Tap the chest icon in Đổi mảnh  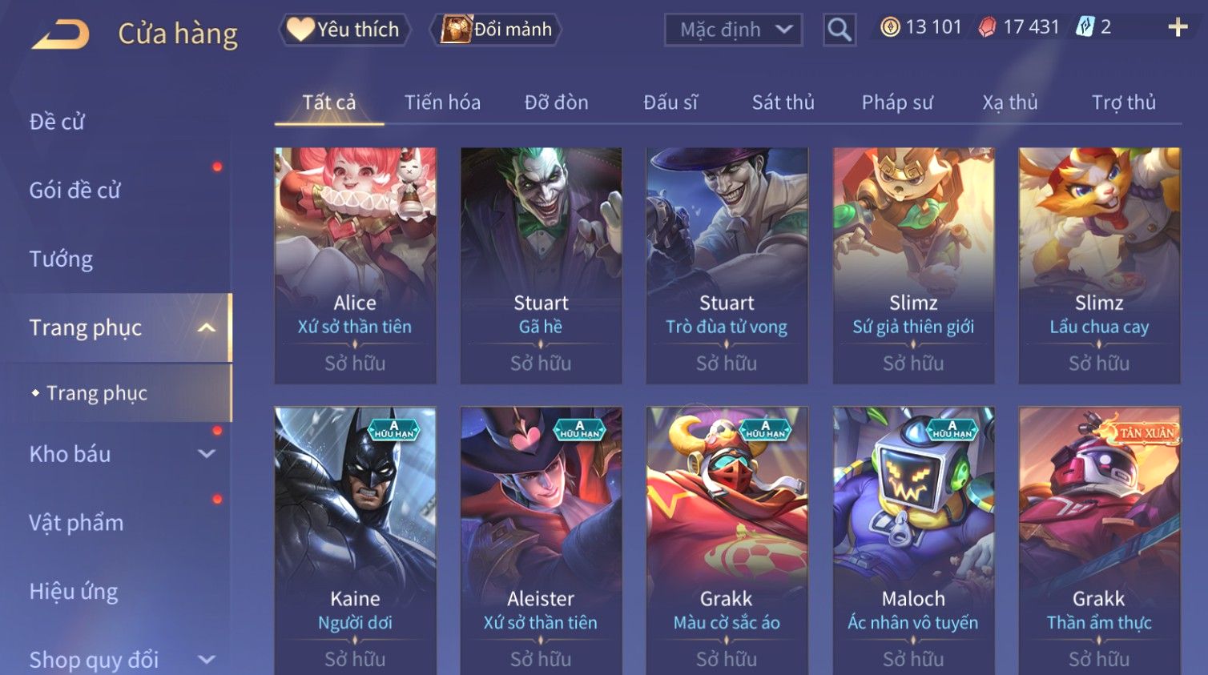point(457,30)
